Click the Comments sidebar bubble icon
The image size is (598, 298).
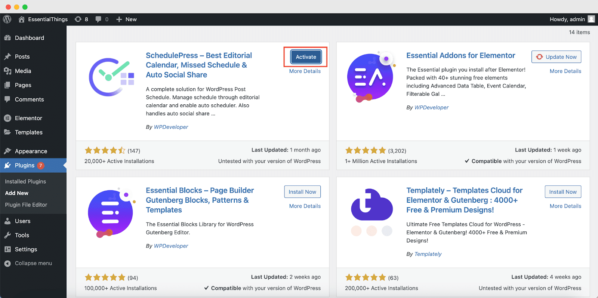pyautogui.click(x=7, y=99)
